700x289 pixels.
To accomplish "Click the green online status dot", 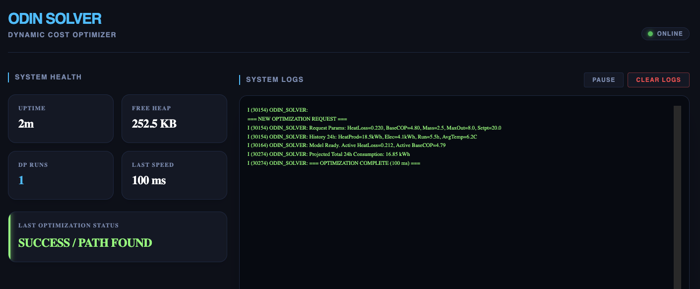I will [x=650, y=34].
